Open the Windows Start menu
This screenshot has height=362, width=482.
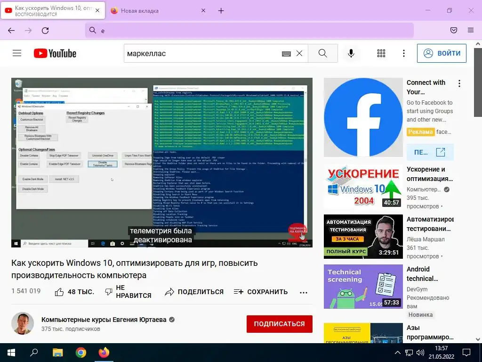(x=11, y=353)
